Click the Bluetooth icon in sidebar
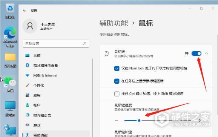The width and height of the screenshot is (218, 137). [x=28, y=65]
